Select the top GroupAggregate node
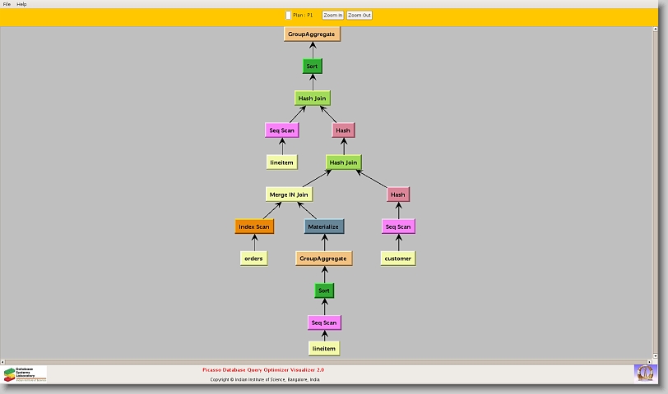Image resolution: width=668 pixels, height=394 pixels. click(312, 34)
